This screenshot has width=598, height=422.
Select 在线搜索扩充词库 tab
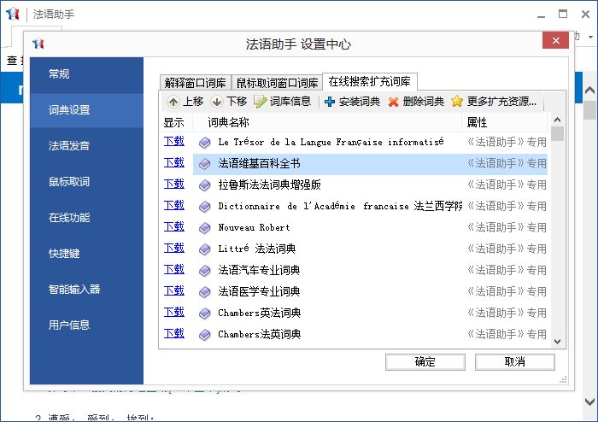coord(370,81)
